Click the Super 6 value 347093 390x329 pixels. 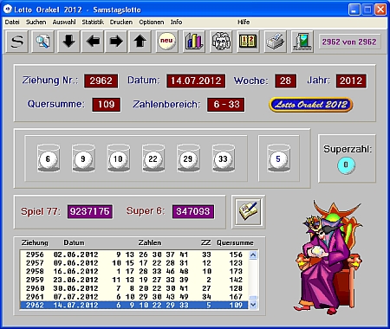tap(193, 212)
